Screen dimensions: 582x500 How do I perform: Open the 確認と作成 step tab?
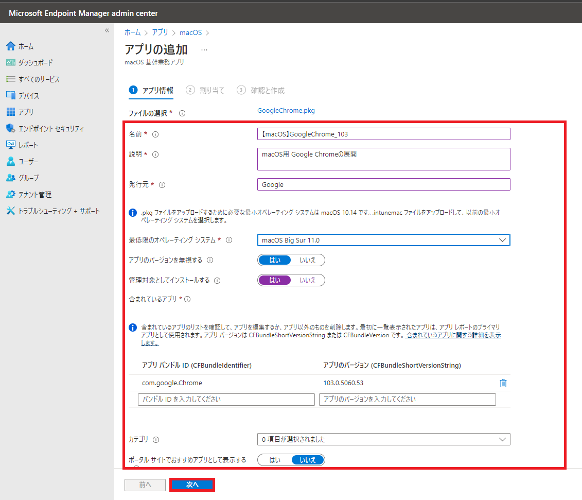click(x=261, y=90)
